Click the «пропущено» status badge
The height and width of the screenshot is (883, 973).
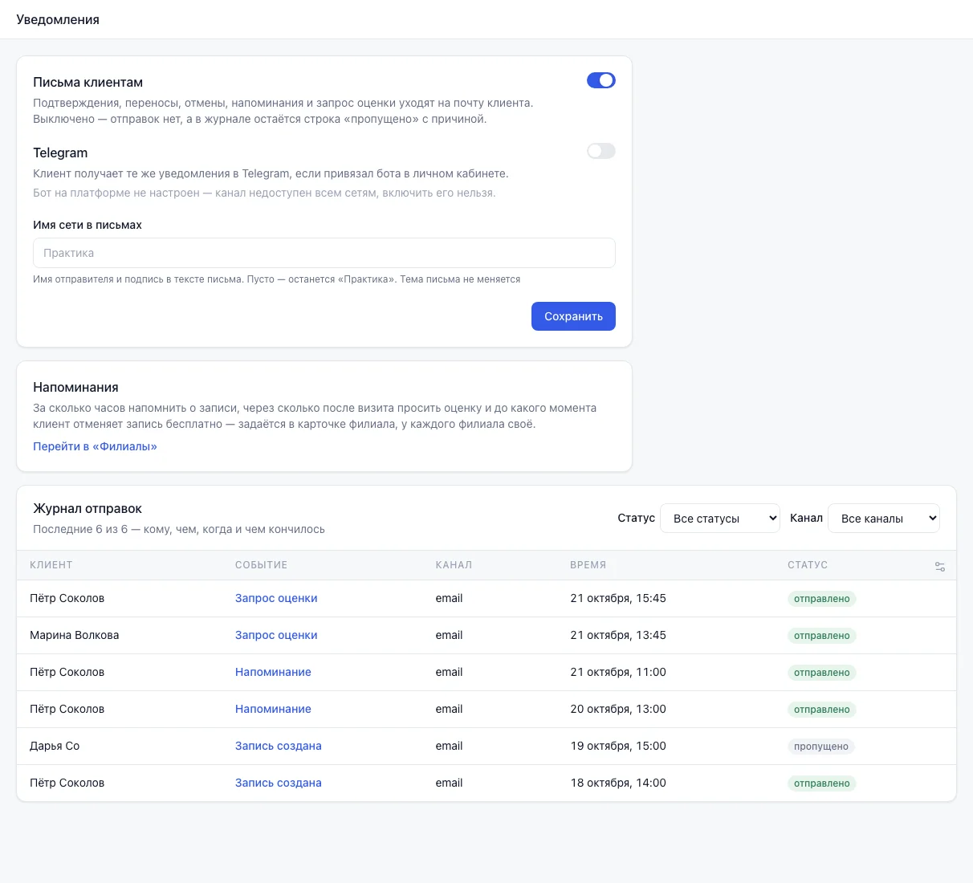pos(821,747)
